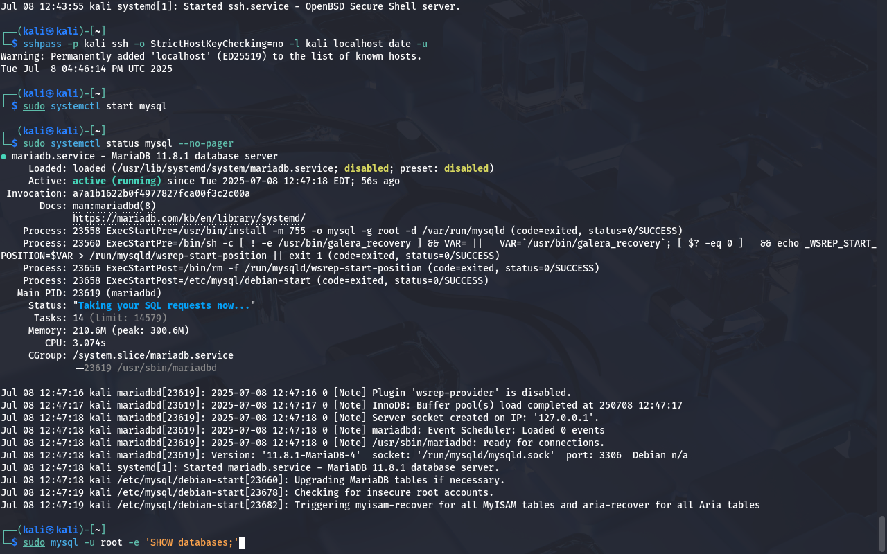Click the "Plugin 'wsrep-provider' is disabled" log

click(286, 393)
